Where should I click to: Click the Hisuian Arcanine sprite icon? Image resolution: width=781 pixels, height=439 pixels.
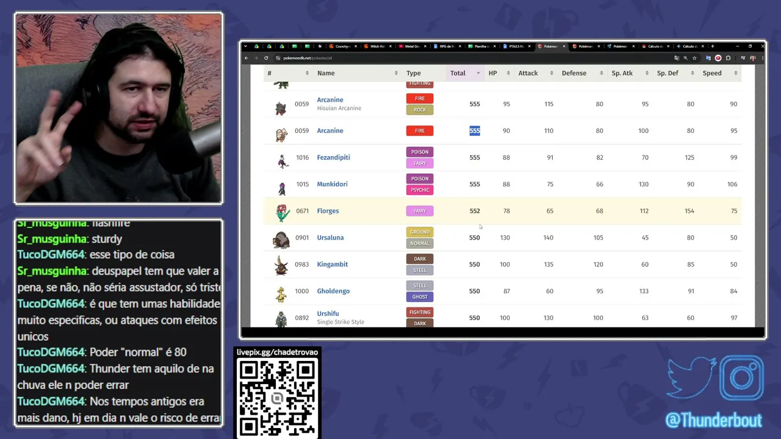pos(281,109)
